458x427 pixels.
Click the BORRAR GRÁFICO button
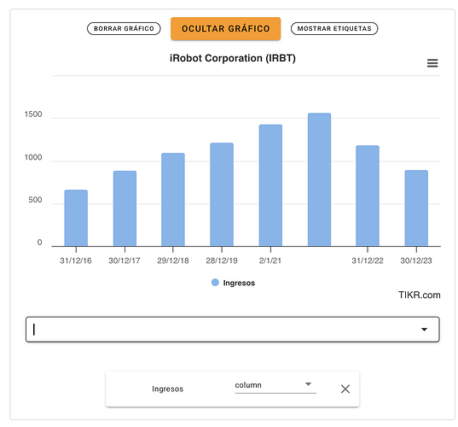point(124,29)
